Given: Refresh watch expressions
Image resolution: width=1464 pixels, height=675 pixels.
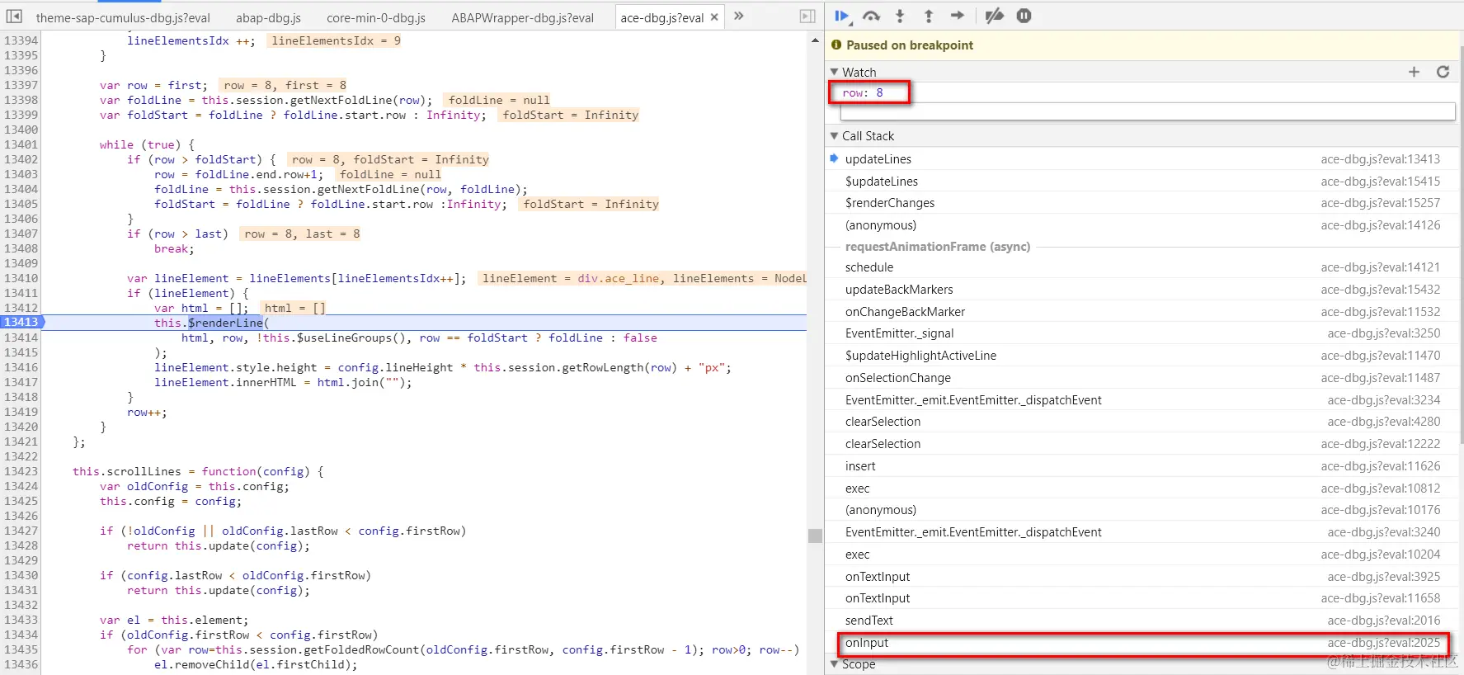Looking at the screenshot, I should [x=1443, y=72].
